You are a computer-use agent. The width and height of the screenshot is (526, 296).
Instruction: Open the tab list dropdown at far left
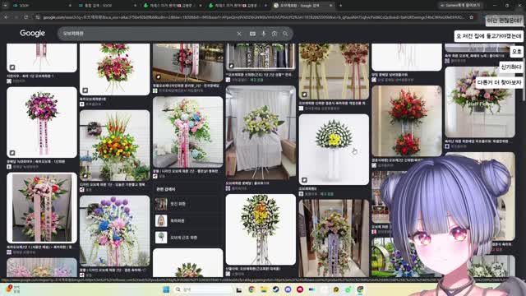point(5,6)
